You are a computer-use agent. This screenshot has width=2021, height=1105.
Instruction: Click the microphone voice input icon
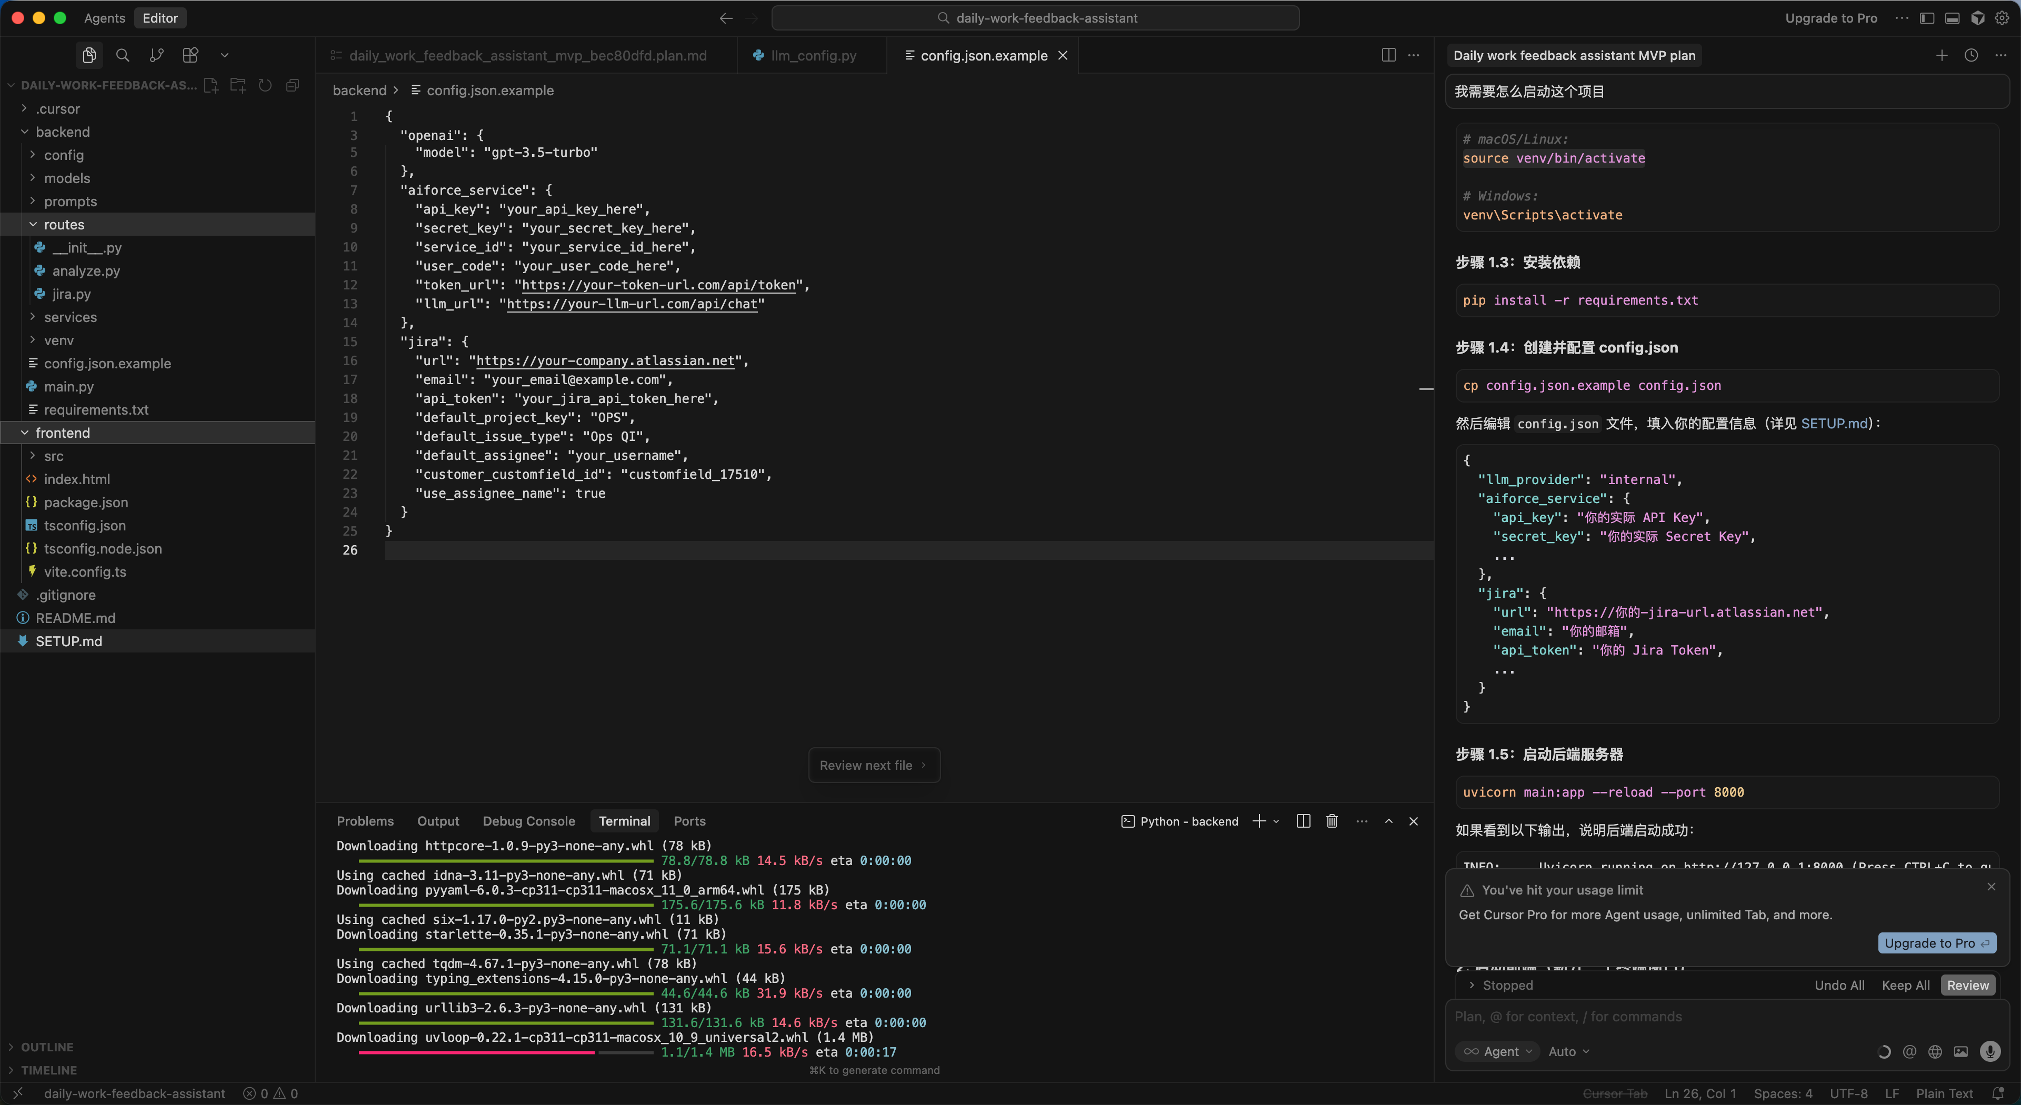coord(1989,1052)
